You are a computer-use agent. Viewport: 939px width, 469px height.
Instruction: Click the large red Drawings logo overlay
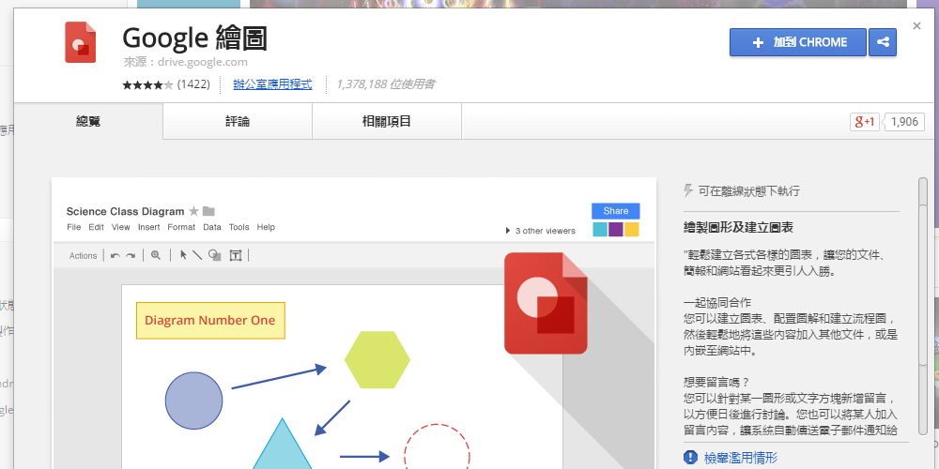[546, 303]
